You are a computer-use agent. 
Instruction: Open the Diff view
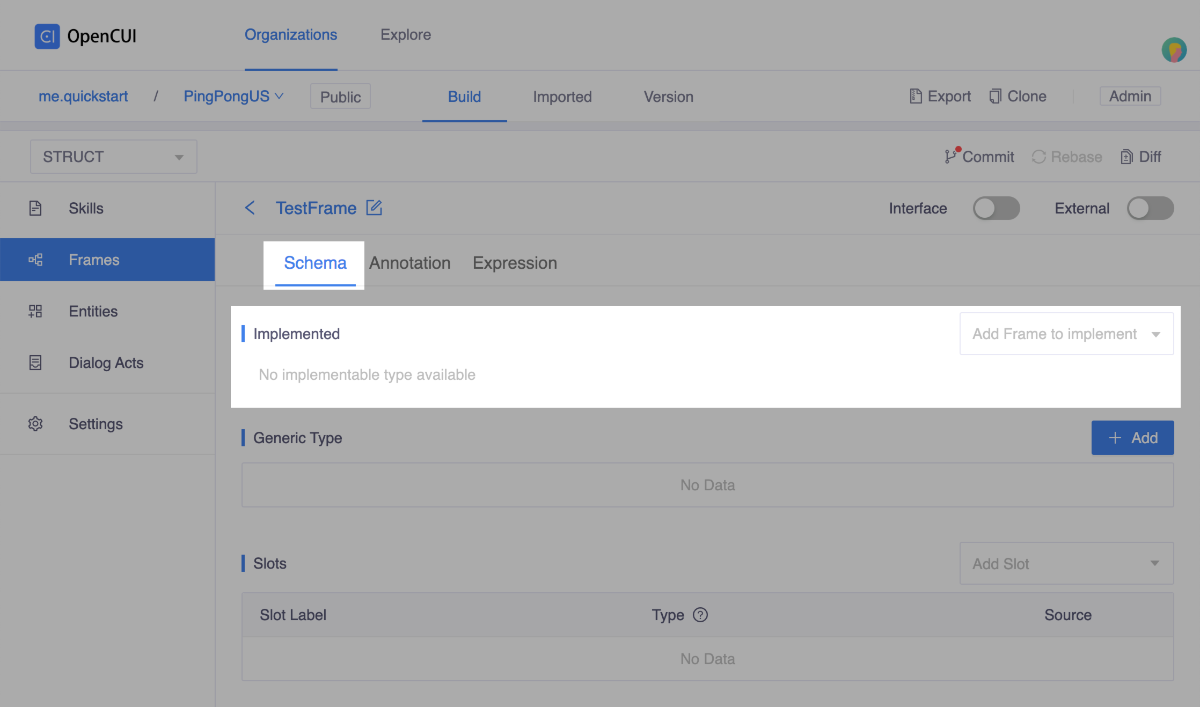pos(1142,157)
